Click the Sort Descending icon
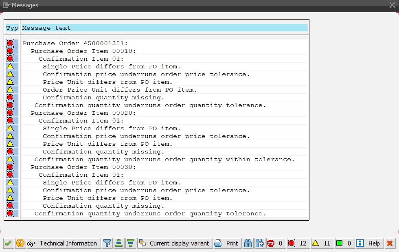 click(x=131, y=243)
